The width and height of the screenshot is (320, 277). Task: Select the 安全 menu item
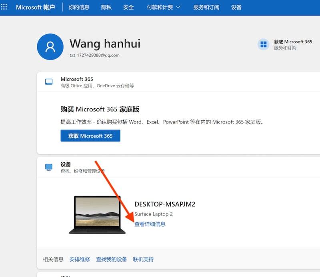(128, 7)
